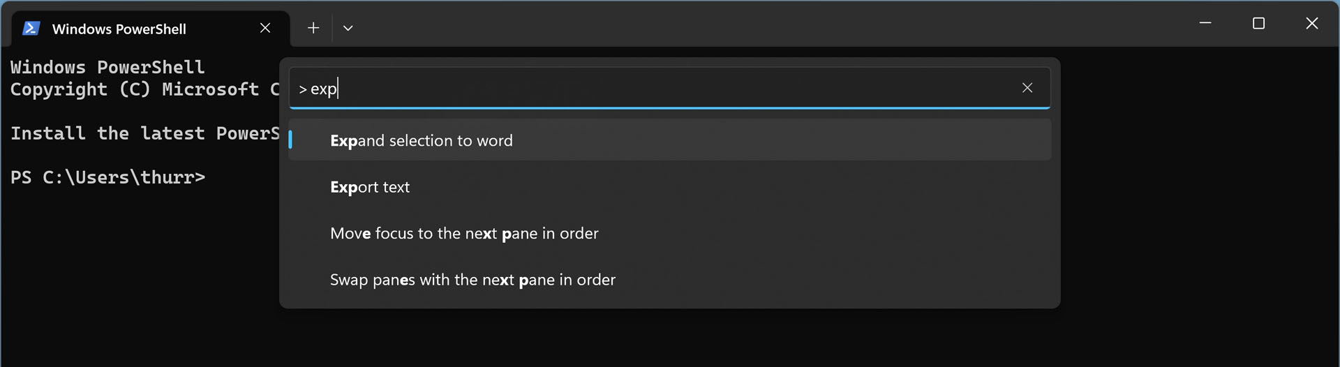Open a new tab with the plus icon
1340x367 pixels.
pos(313,28)
